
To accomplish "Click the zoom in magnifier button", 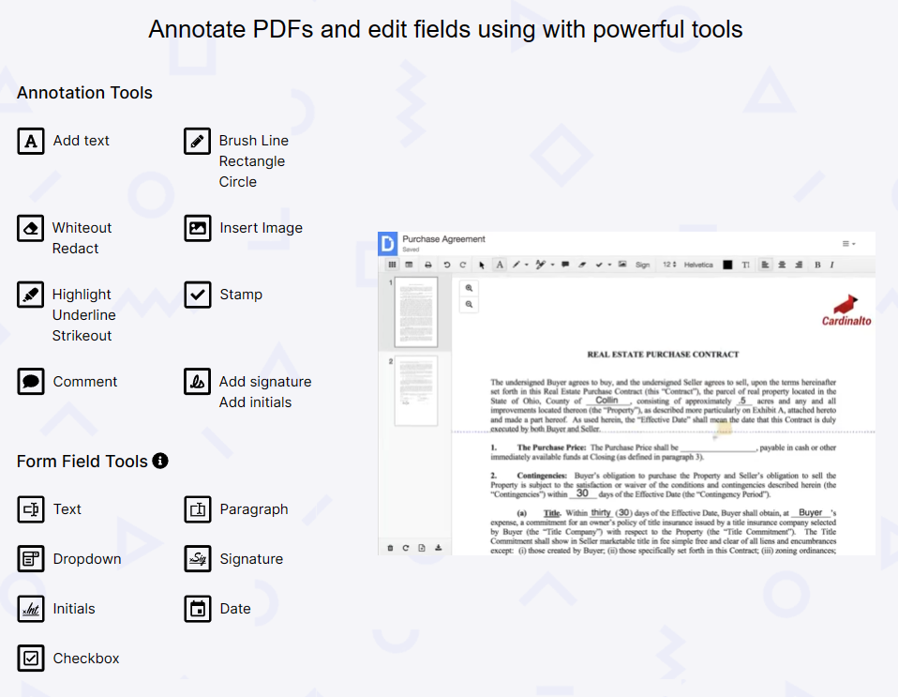I will pos(469,289).
